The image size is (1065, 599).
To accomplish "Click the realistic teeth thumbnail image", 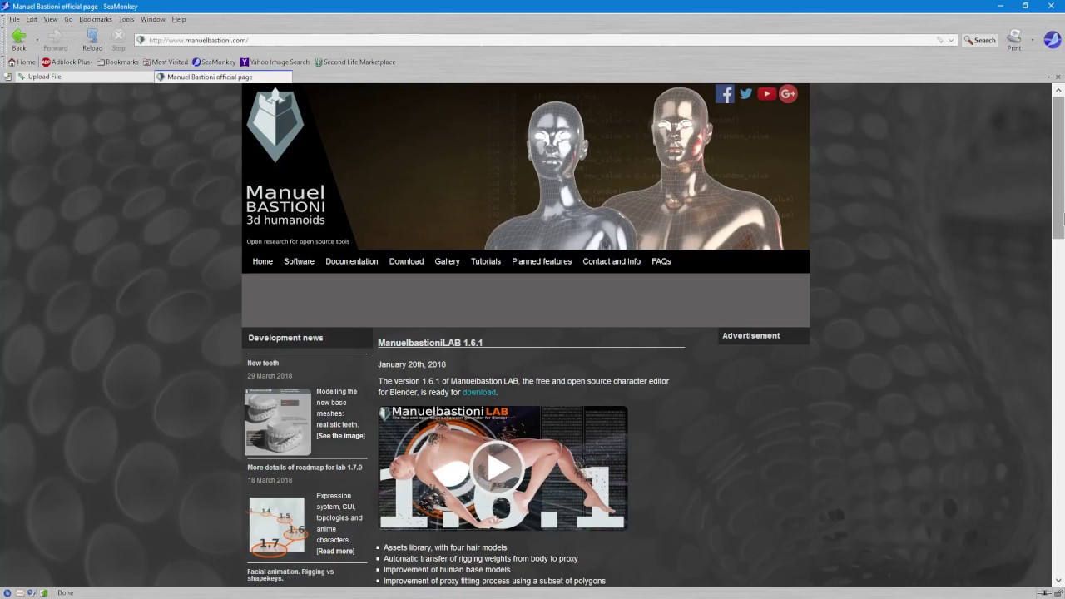I will click(278, 422).
